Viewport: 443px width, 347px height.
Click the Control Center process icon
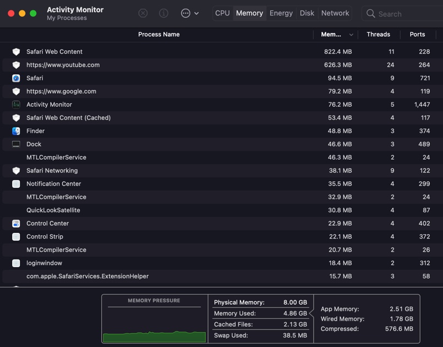click(16, 224)
